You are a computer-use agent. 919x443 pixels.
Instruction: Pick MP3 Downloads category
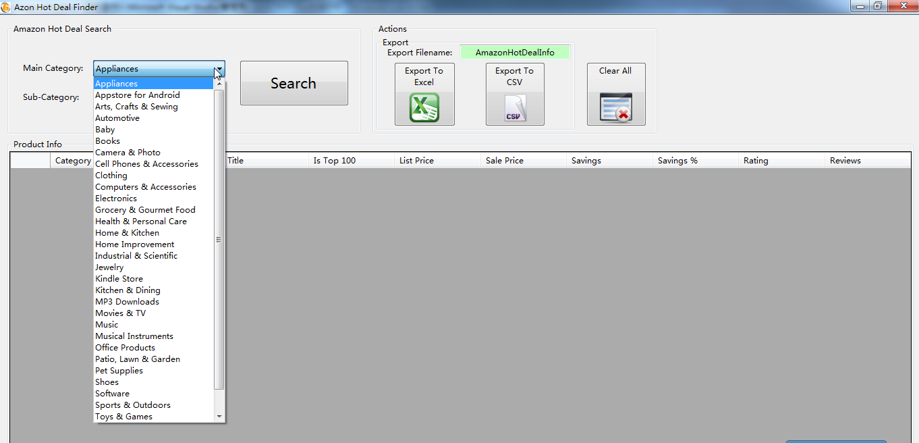153,302
